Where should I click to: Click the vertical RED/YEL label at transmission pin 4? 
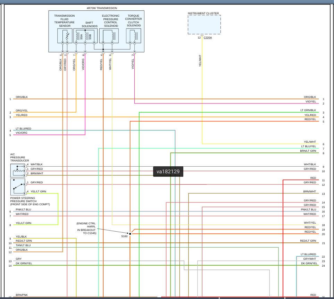[101, 64]
